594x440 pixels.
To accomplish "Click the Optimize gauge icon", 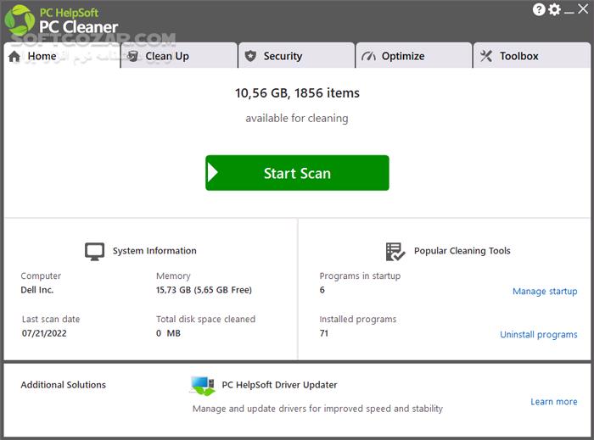I will pyautogui.click(x=368, y=56).
